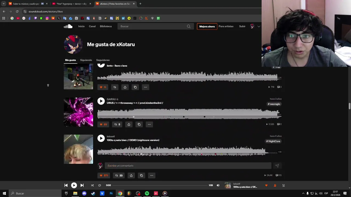
Task: Open the lolowtf artist link above the track
Action: tap(111, 137)
